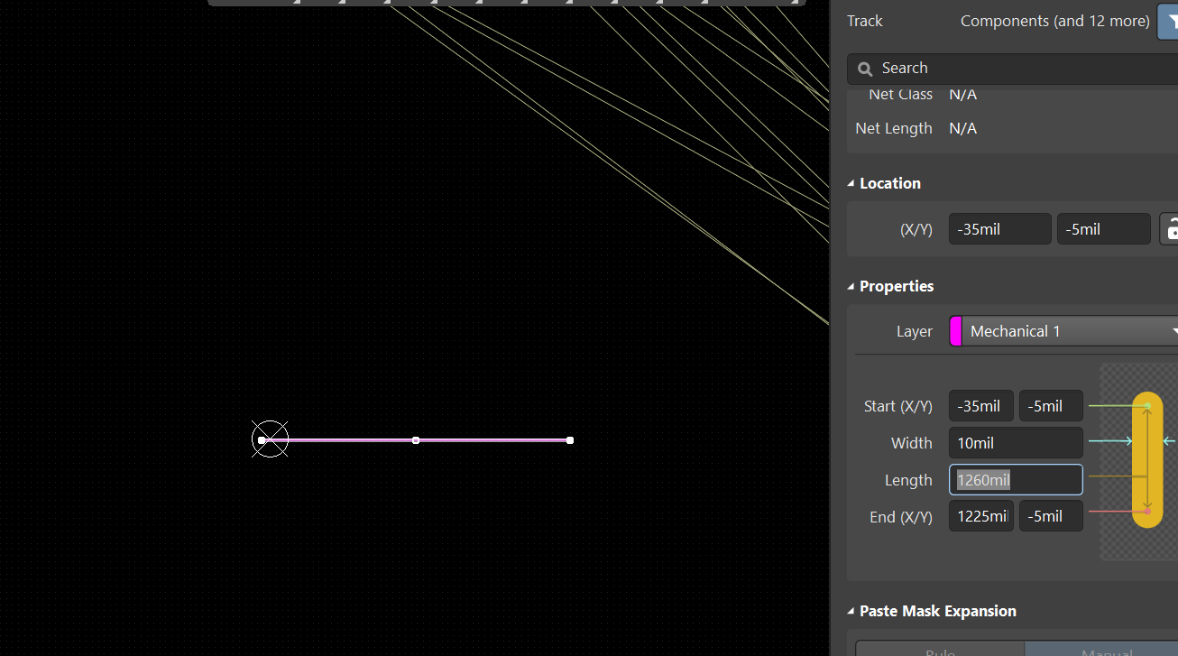Image resolution: width=1178 pixels, height=656 pixels.
Task: Select the Rule paste mask option
Action: 940,650
